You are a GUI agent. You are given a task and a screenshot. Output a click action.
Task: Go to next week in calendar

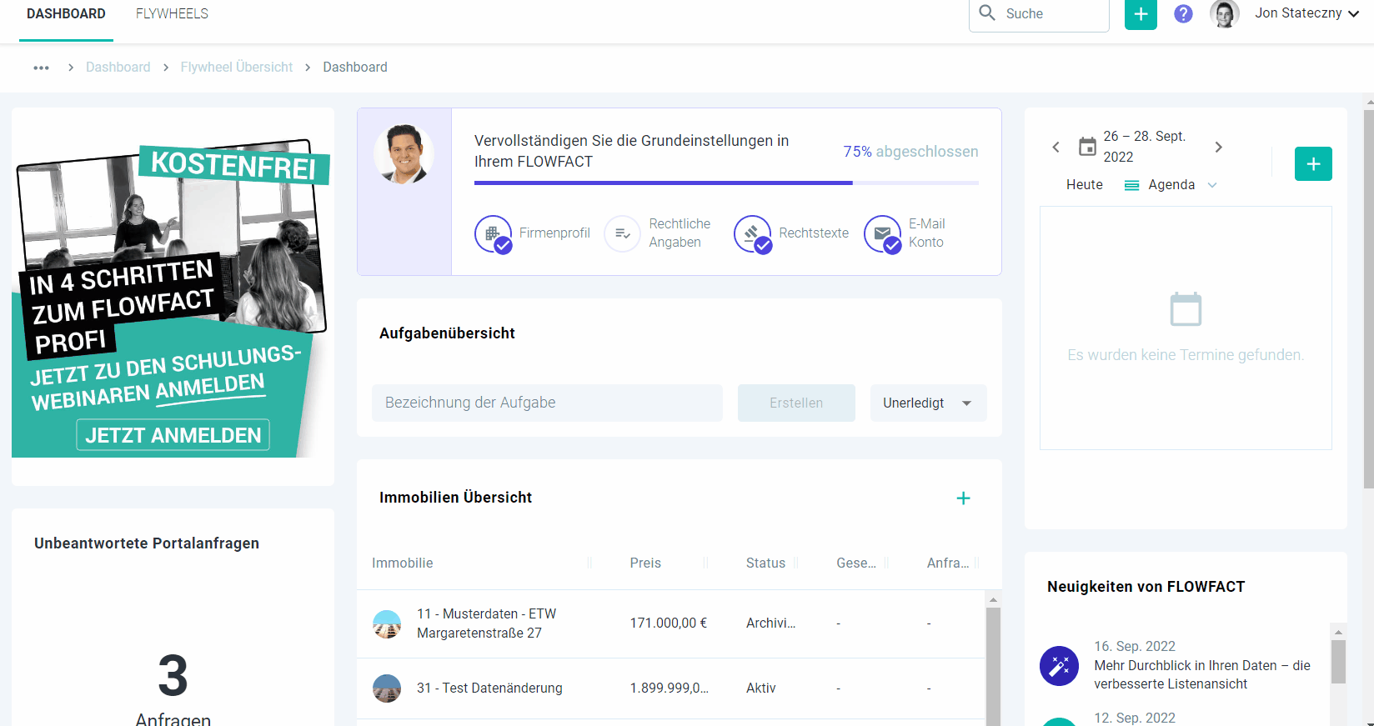(x=1218, y=147)
